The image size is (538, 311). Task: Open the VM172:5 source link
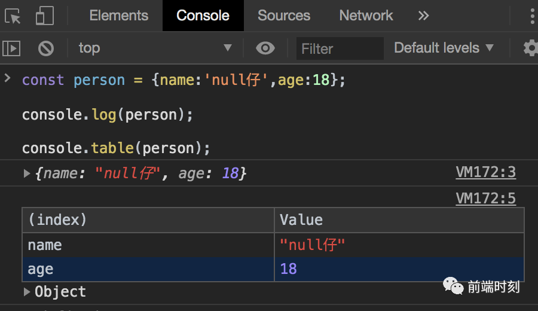[485, 199]
